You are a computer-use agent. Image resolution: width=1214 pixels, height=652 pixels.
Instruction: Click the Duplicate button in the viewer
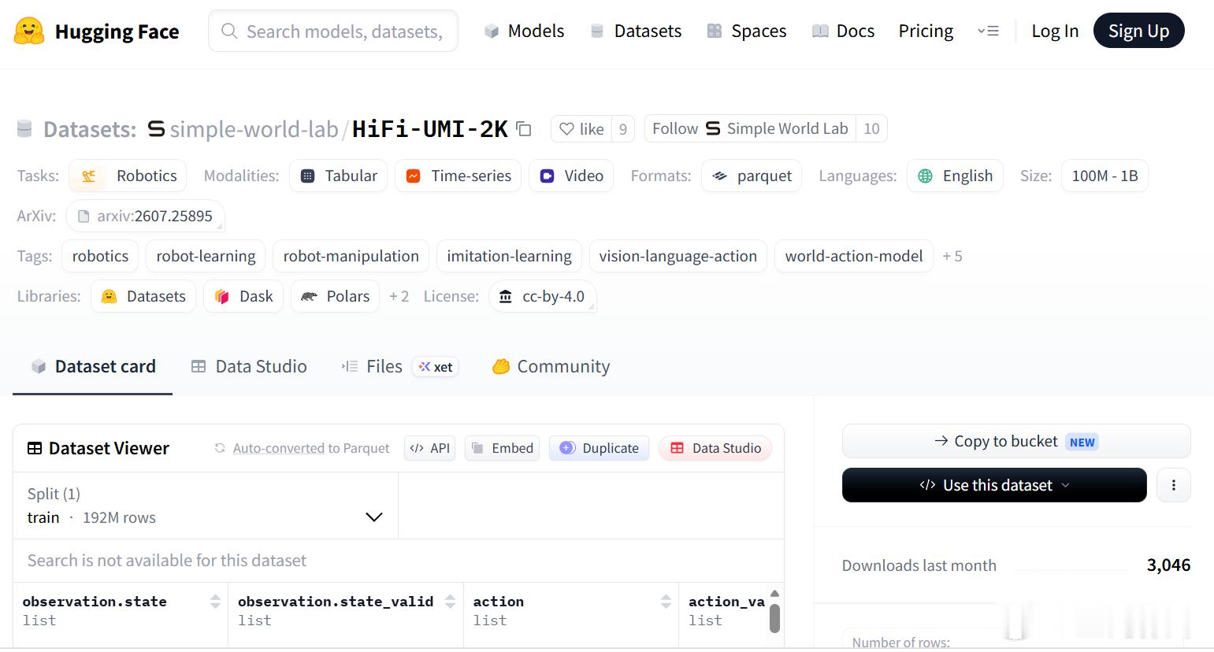(x=599, y=448)
